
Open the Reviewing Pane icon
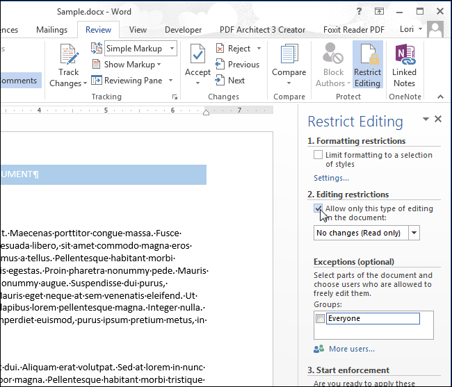(x=97, y=80)
